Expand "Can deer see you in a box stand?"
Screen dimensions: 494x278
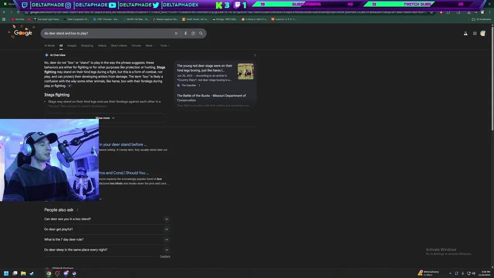[107, 219]
